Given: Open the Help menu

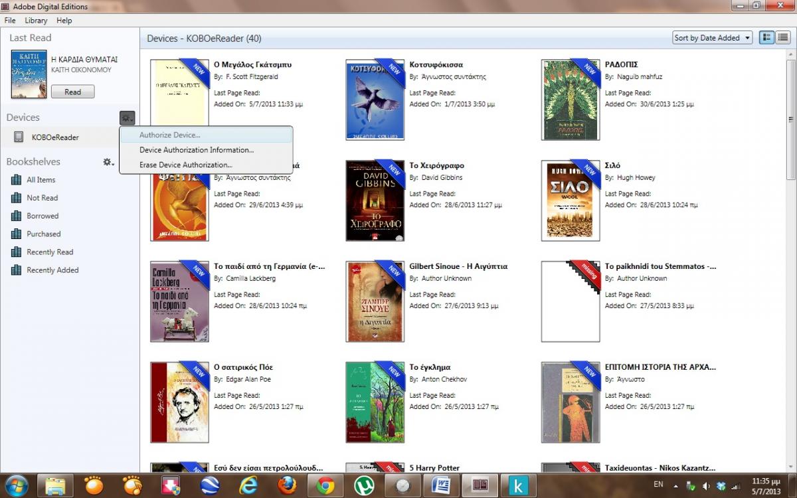Looking at the screenshot, I should click(x=64, y=21).
